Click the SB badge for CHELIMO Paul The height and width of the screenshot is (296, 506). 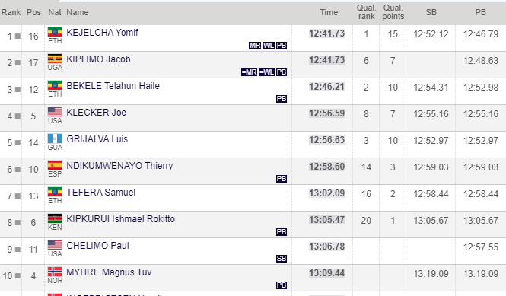point(282,259)
